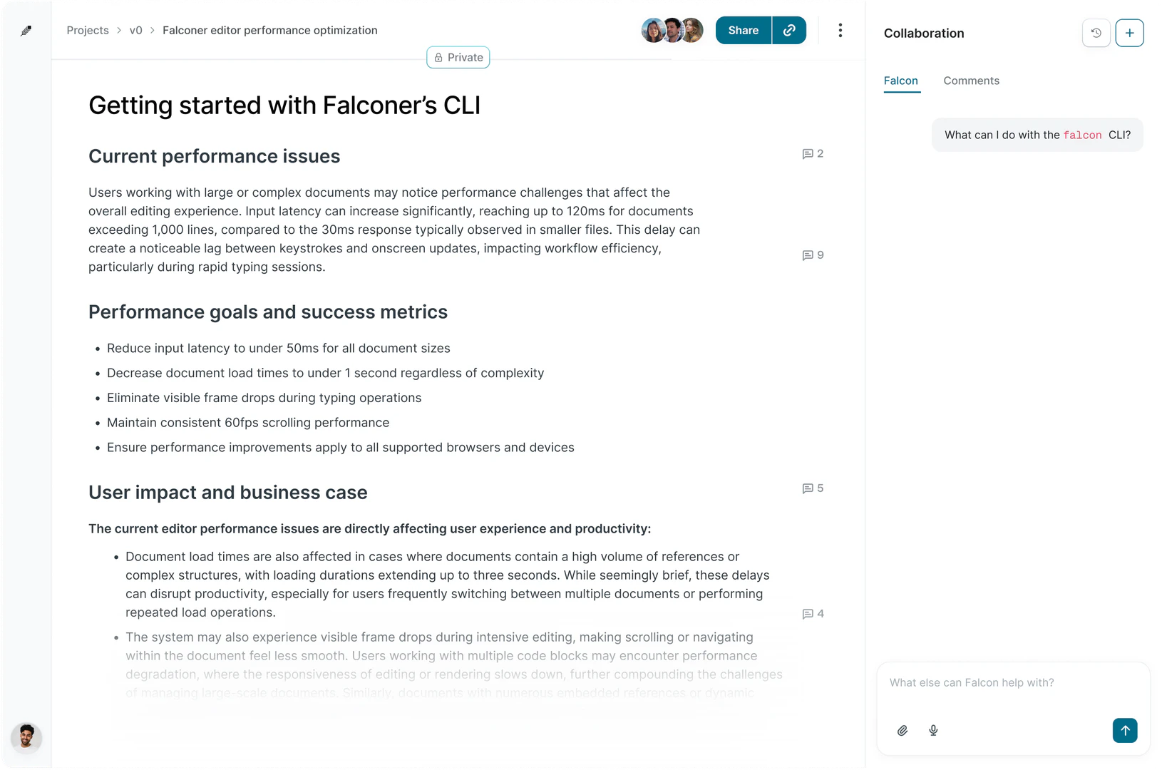The height and width of the screenshot is (770, 1162).
Task: Expand the Private visibility setting
Action: tap(458, 57)
